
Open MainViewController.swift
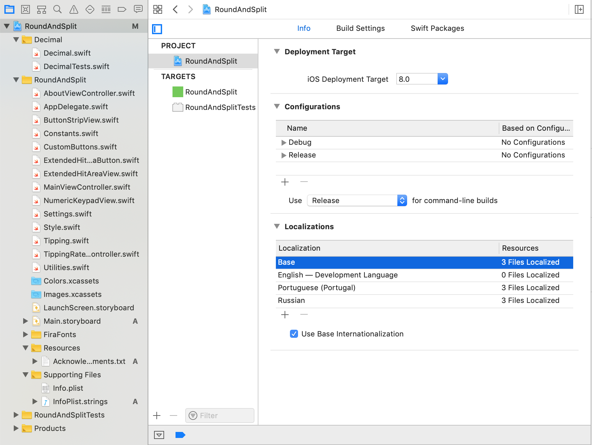tap(87, 187)
